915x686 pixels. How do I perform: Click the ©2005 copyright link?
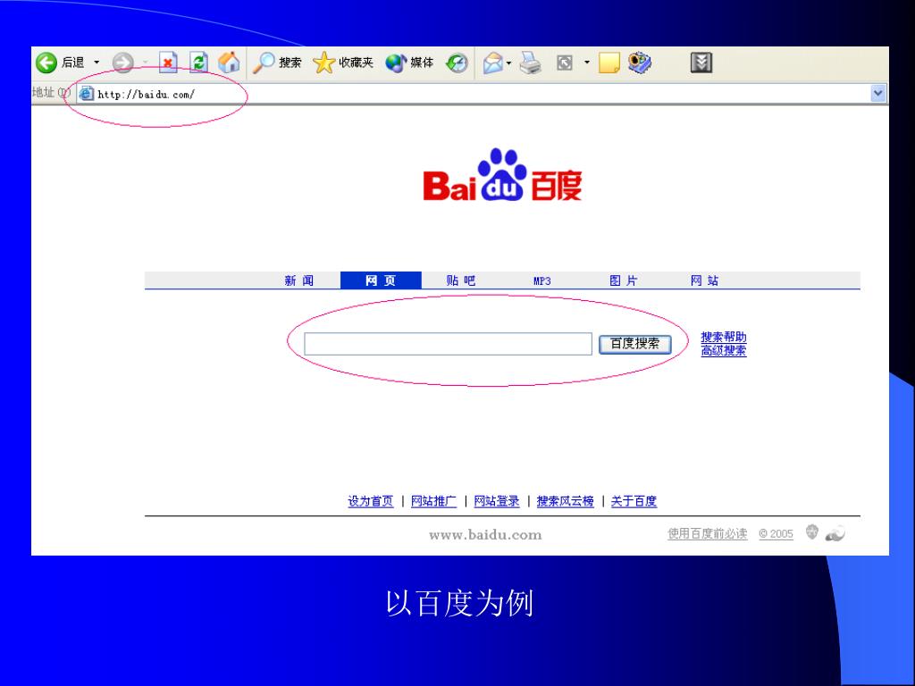pyautogui.click(x=776, y=534)
